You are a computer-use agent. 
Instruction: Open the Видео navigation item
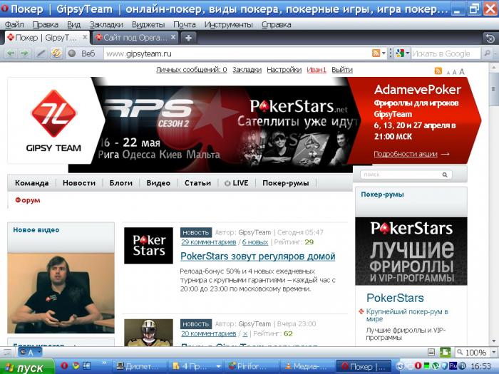pos(158,183)
